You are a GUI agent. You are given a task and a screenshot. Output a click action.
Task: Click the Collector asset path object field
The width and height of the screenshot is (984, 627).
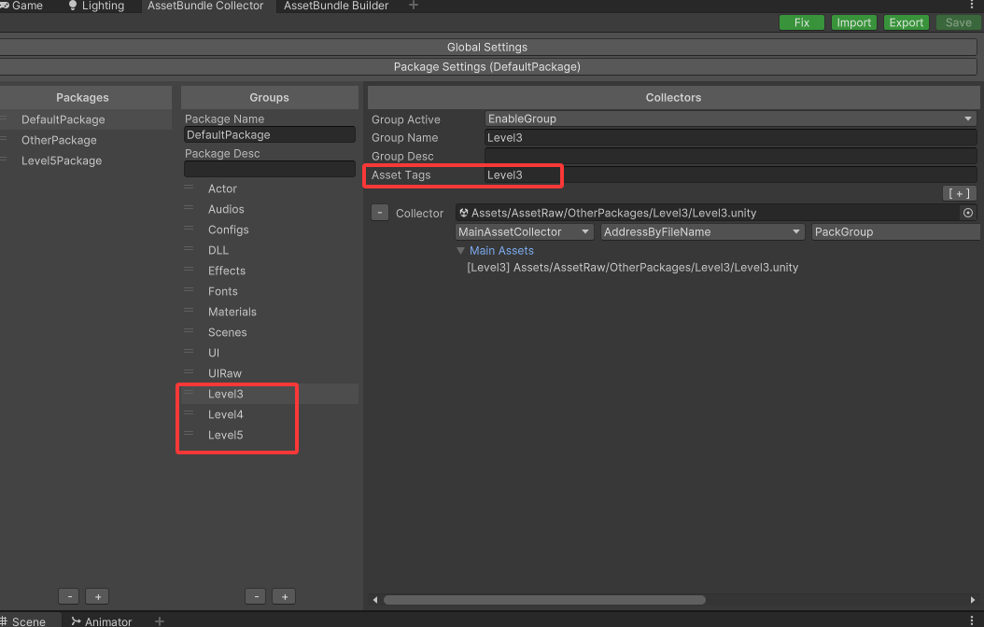point(710,213)
